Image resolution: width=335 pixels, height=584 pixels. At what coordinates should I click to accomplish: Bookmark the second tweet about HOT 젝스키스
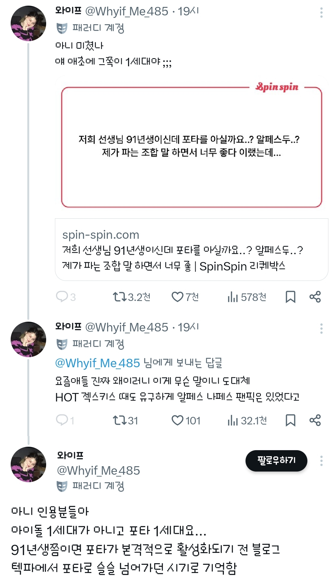click(290, 420)
